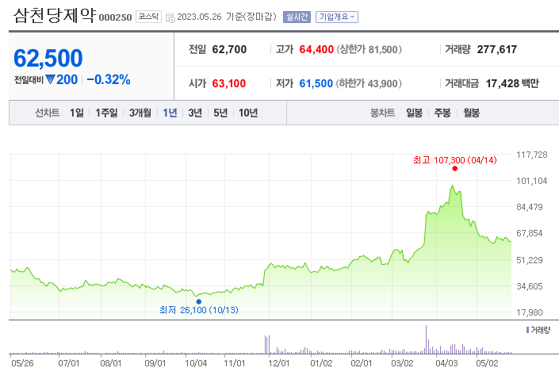Click the red 최고 marker dot
This screenshot has width=559, height=379.
(x=454, y=169)
